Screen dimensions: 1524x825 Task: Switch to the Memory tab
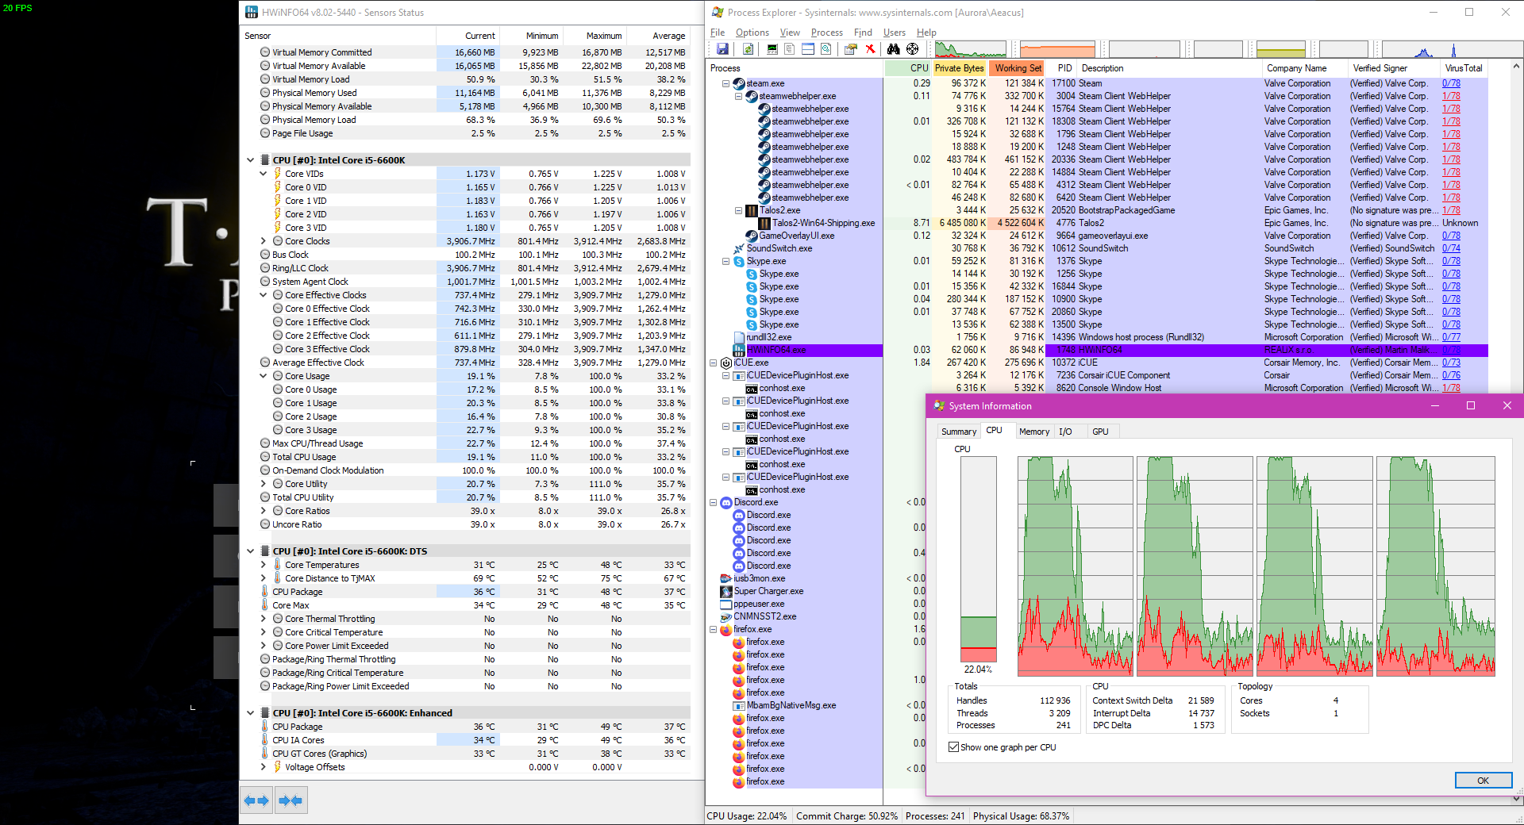pyautogui.click(x=1034, y=432)
